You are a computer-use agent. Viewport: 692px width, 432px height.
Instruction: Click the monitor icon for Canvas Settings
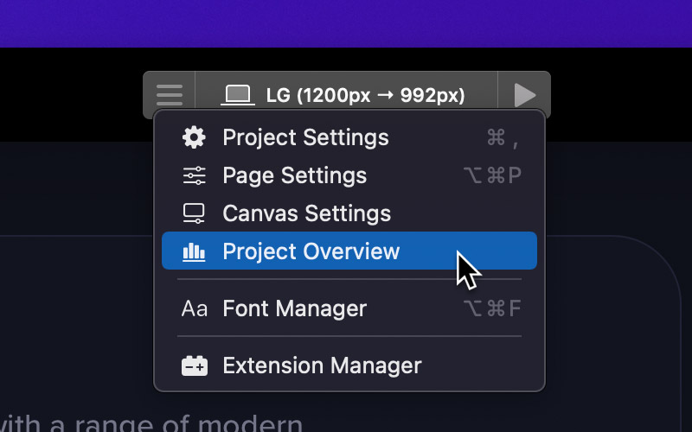(194, 213)
